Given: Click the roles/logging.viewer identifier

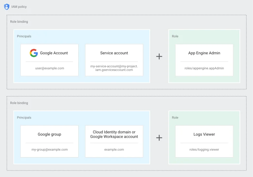Looking at the screenshot, I should coord(204,149).
